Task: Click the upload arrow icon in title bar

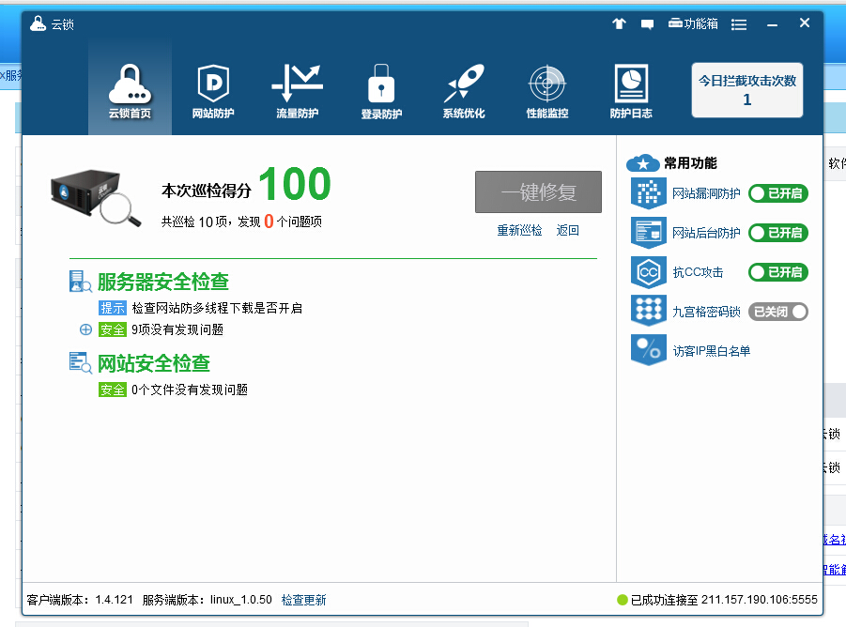Action: (619, 23)
